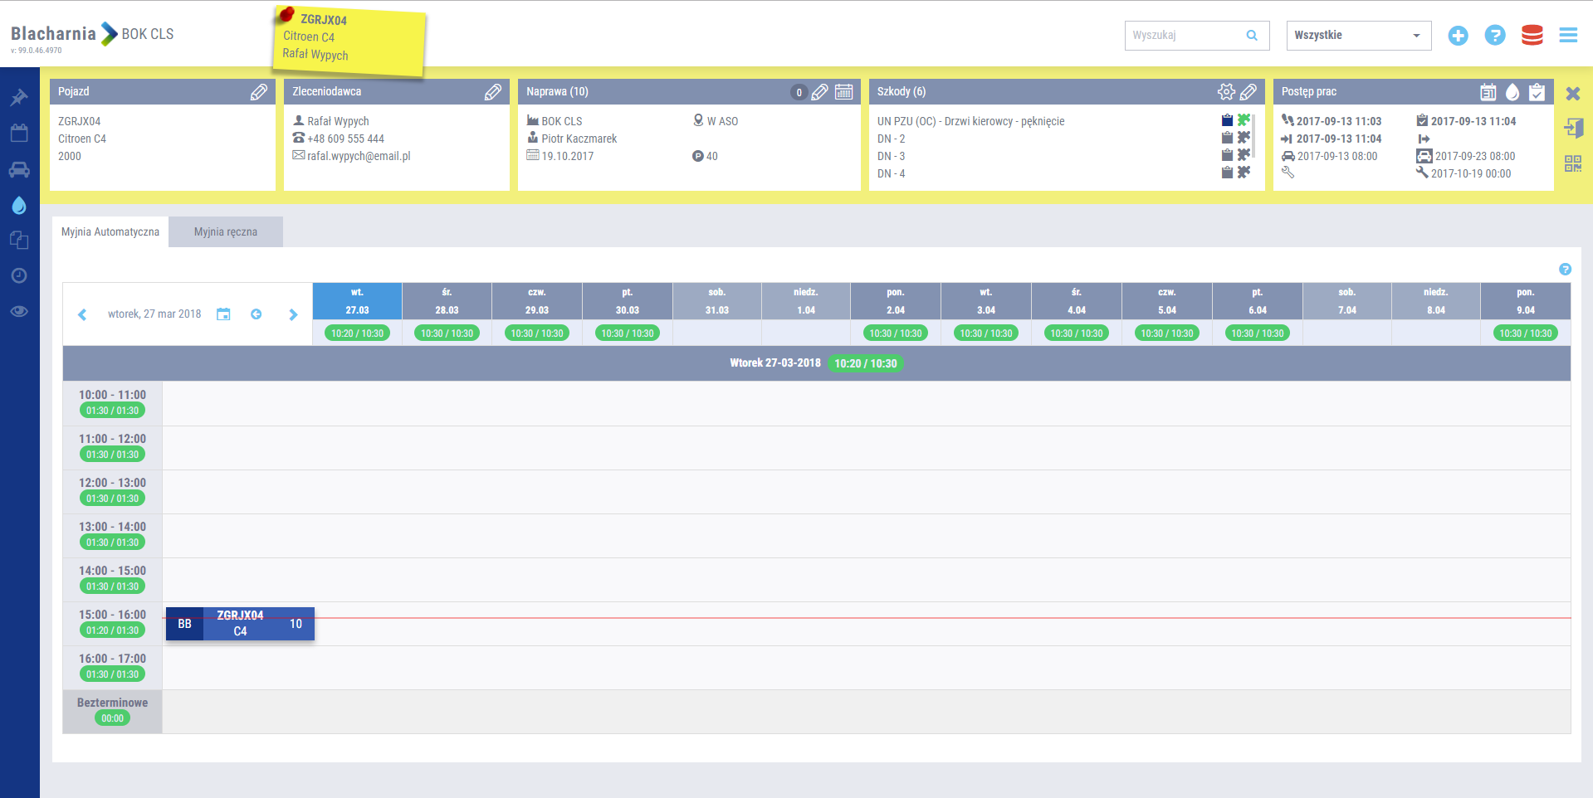1593x798 pixels.
Task: Select the śr. 28.03 day column
Action: [447, 301]
